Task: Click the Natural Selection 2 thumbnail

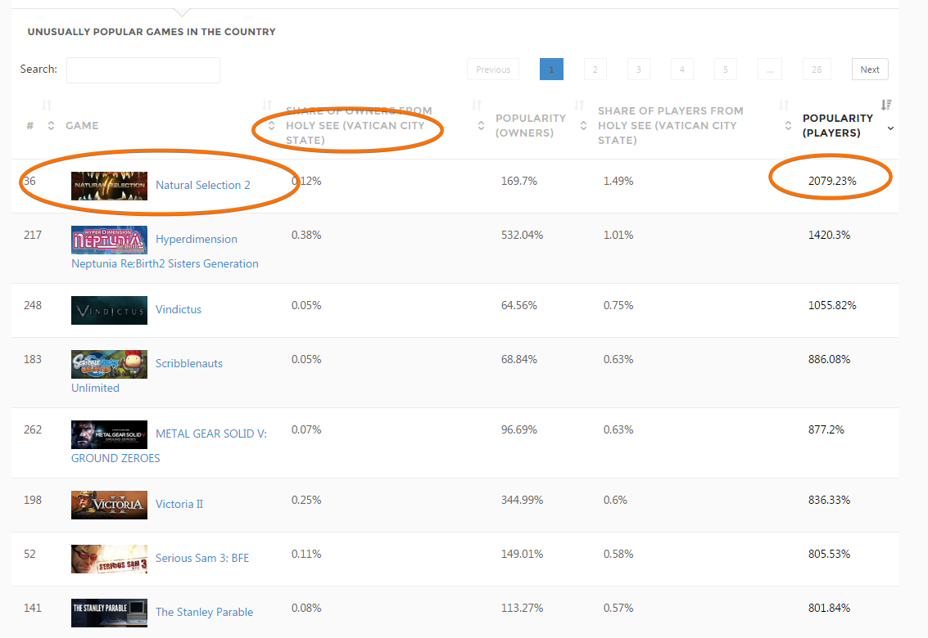Action: [109, 186]
